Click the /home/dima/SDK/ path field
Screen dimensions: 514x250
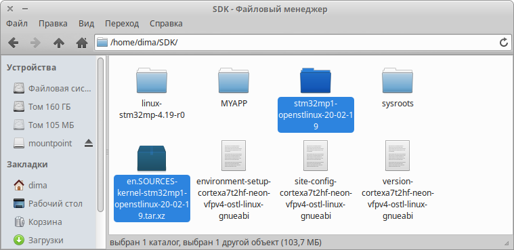coord(303,42)
